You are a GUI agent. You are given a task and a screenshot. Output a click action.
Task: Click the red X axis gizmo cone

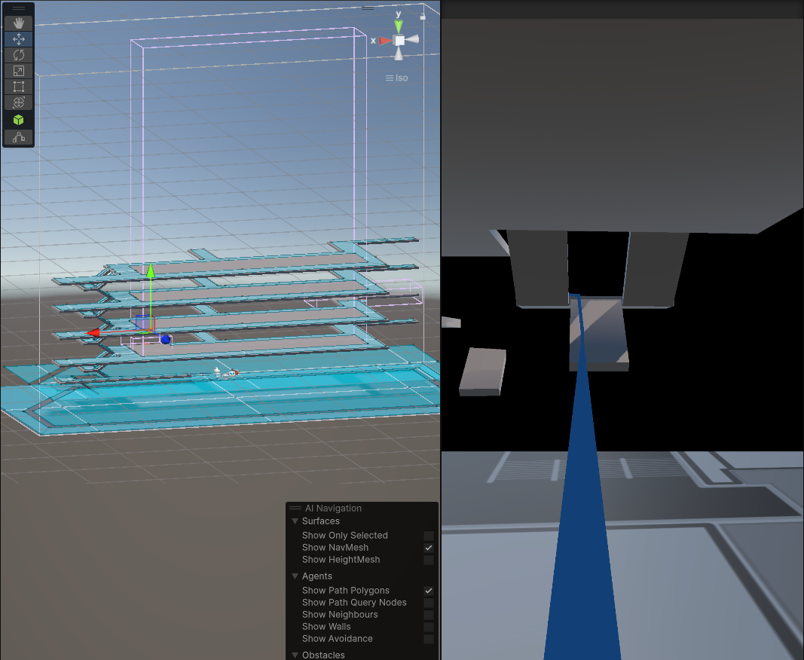tap(384, 41)
